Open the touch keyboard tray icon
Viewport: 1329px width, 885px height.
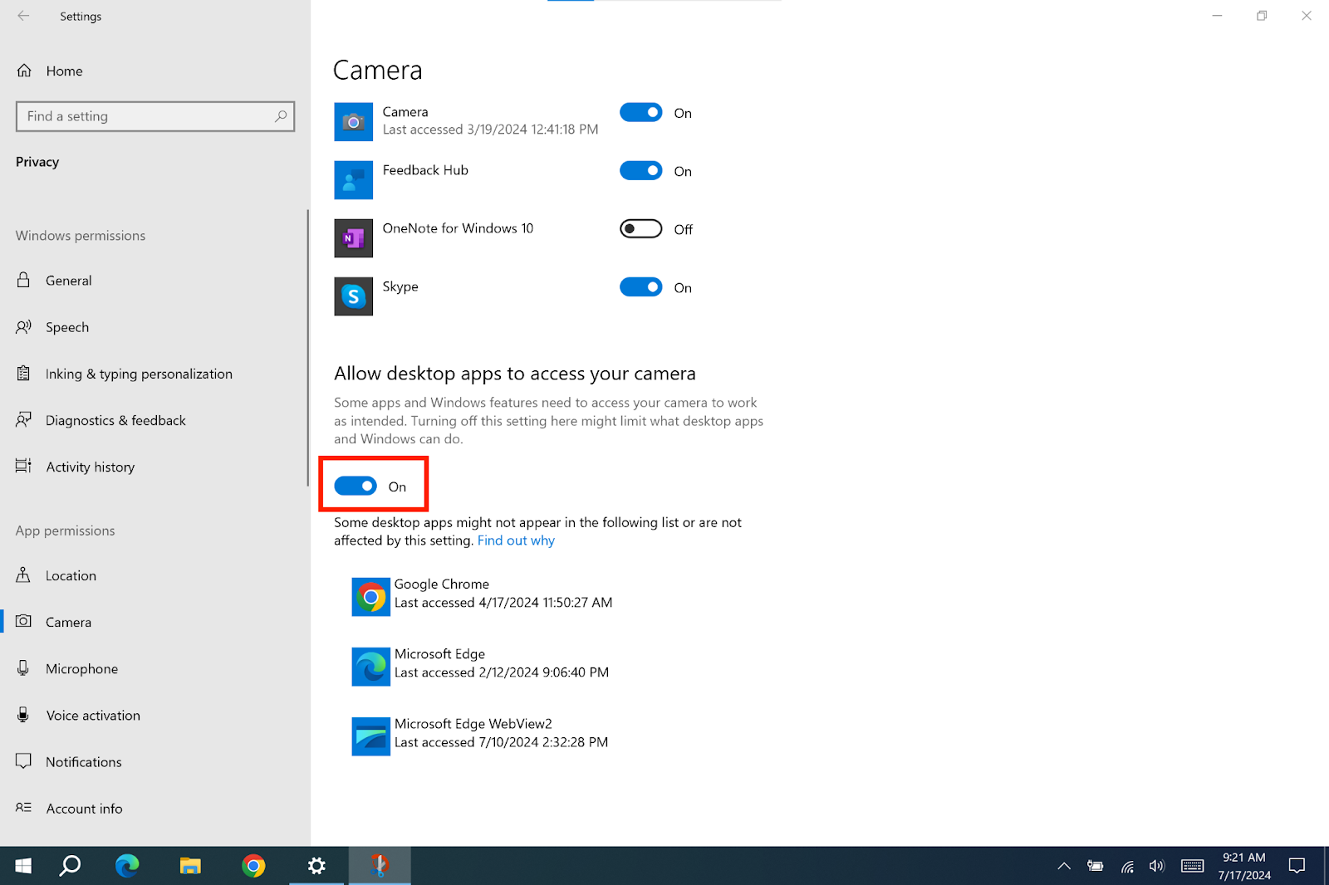(x=1192, y=866)
